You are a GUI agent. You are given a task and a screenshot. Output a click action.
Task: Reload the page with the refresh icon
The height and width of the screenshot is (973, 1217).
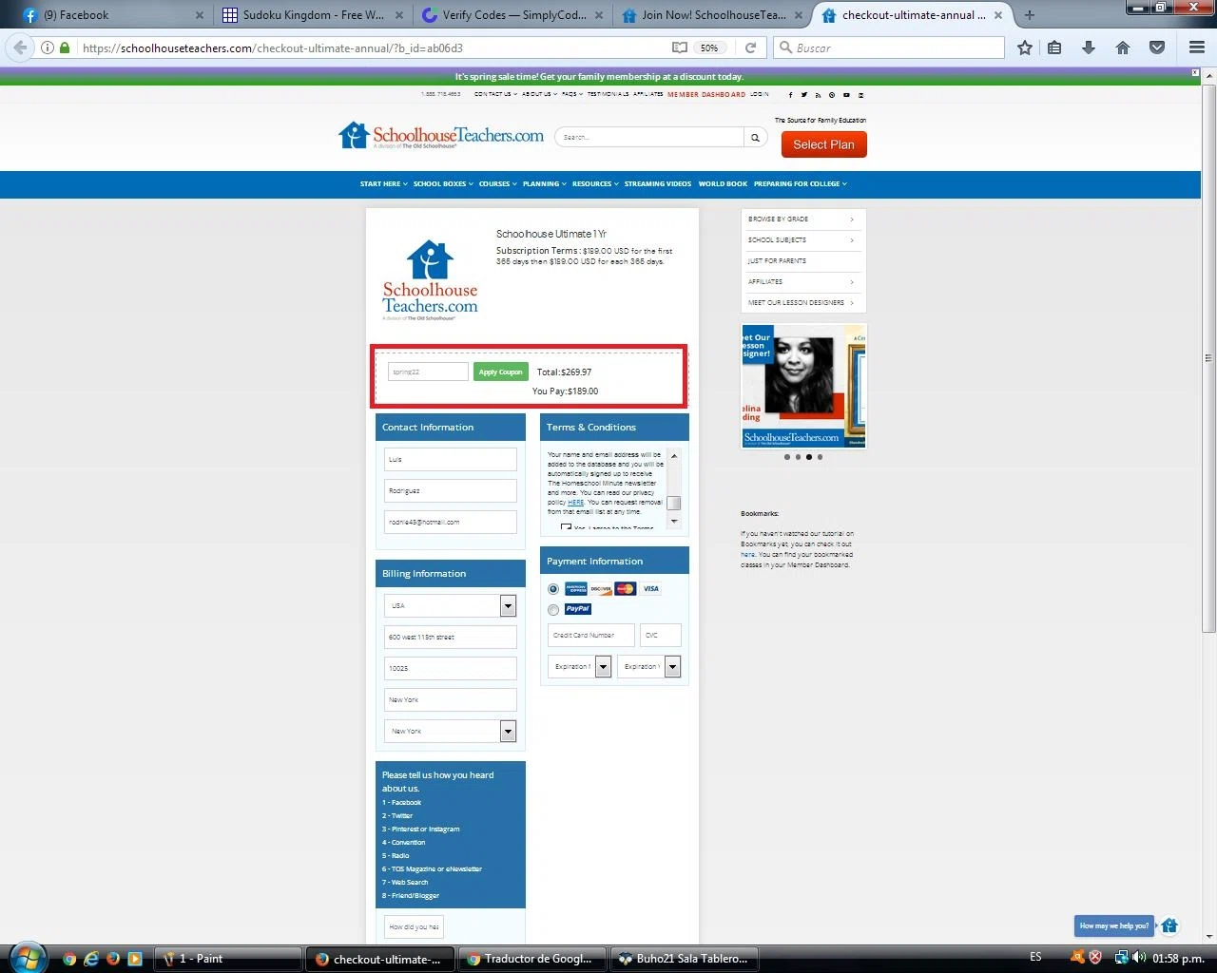(x=750, y=48)
